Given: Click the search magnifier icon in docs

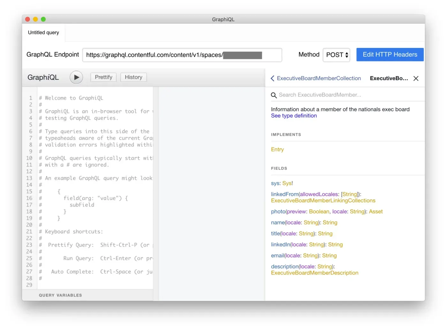Looking at the screenshot, I should pos(274,95).
